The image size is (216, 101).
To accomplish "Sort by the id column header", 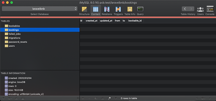I will [82, 21].
